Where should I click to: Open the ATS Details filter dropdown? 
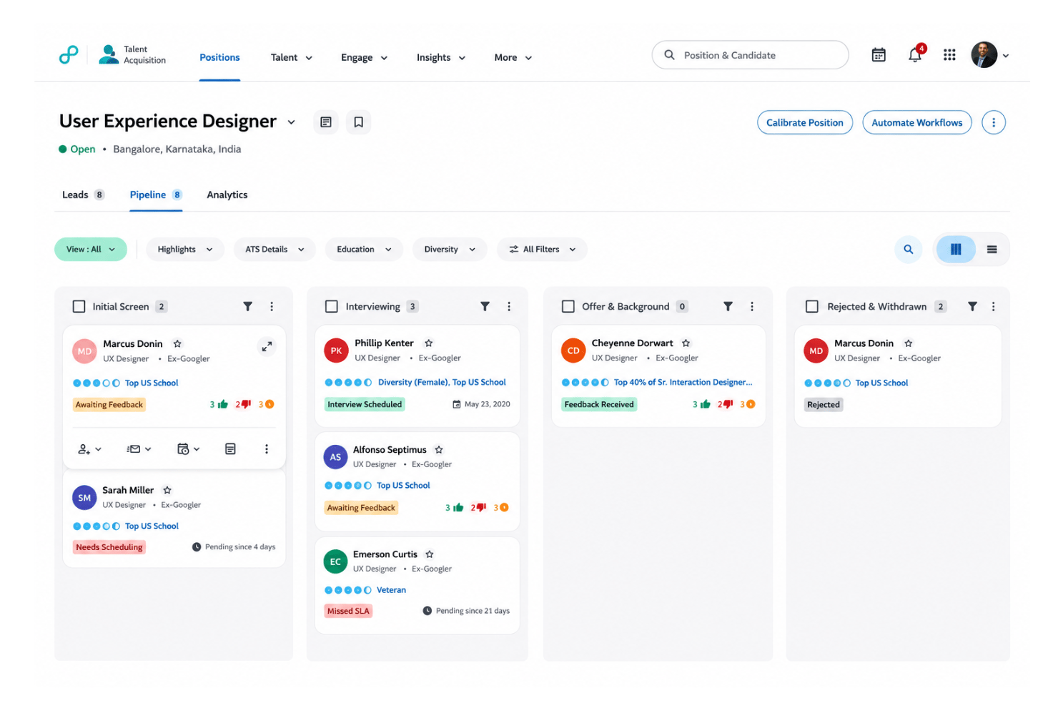(275, 250)
